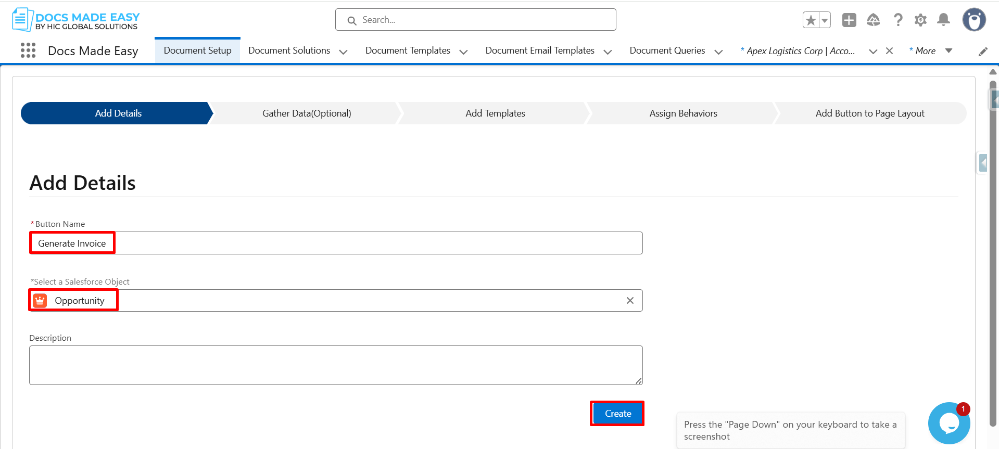
Task: Open the Trailhead guidance icon
Action: coord(873,20)
